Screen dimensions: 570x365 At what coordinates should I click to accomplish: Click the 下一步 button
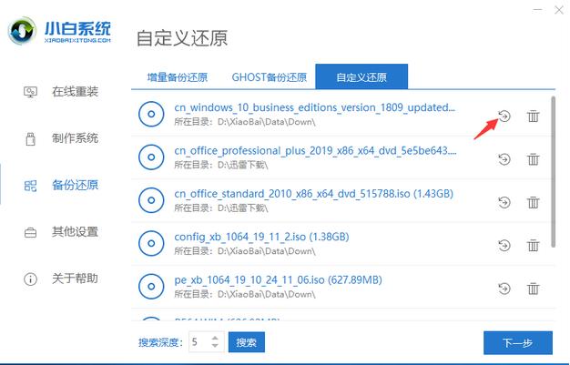(x=518, y=342)
